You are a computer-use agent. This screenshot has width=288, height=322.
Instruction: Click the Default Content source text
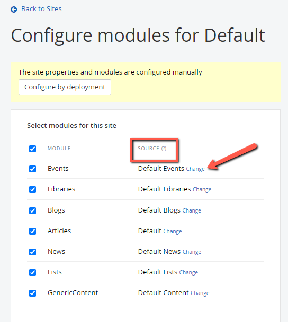163,292
